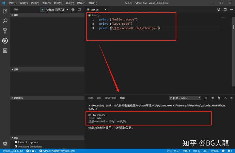Click the UTF-8 encoding in status bar
Screen dimensions: 235x153
tap(196, 151)
